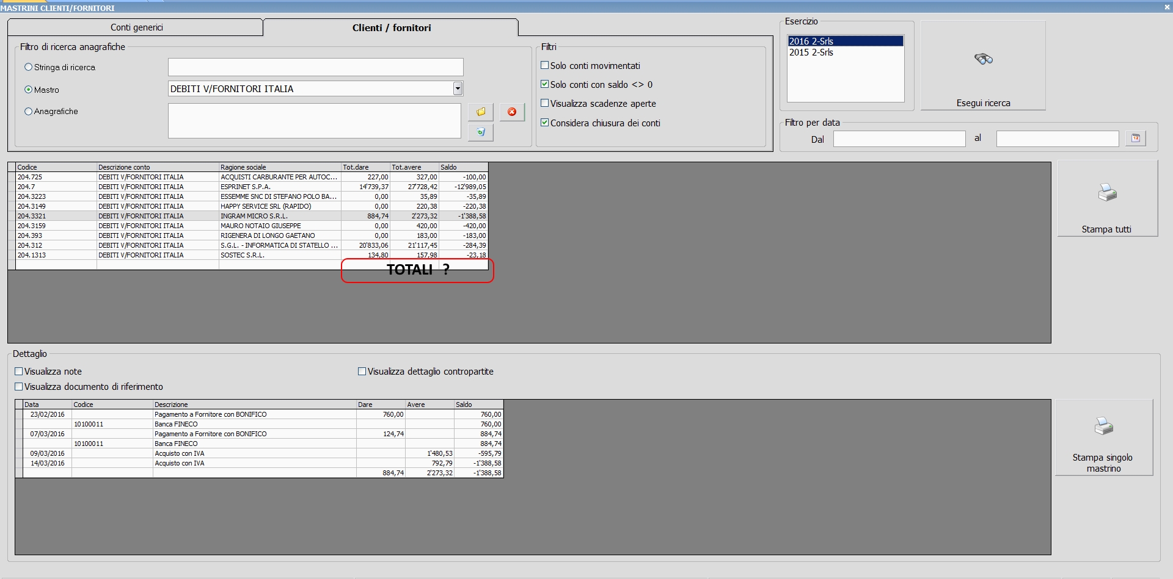Select the Mastro radio option
Viewport: 1173px width, 579px height.
[28, 90]
